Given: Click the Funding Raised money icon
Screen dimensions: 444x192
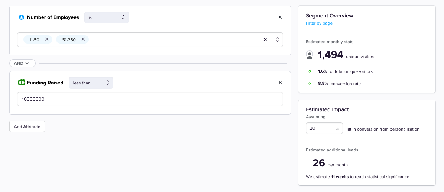Looking at the screenshot, I should [22, 83].
